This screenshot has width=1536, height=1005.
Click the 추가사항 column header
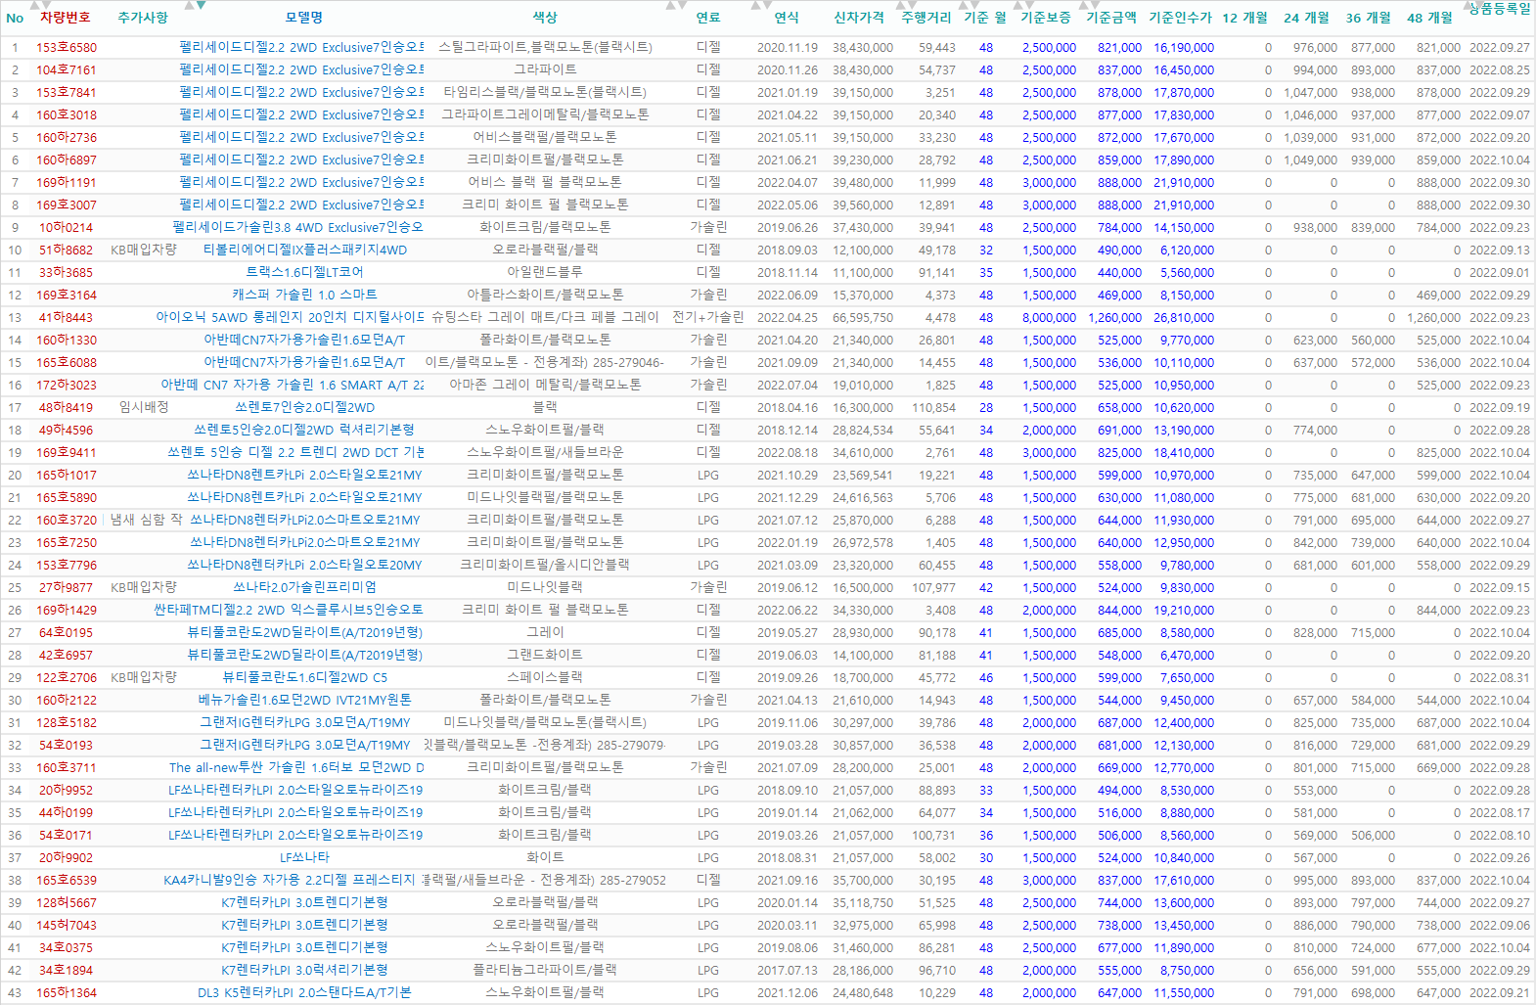tap(143, 18)
